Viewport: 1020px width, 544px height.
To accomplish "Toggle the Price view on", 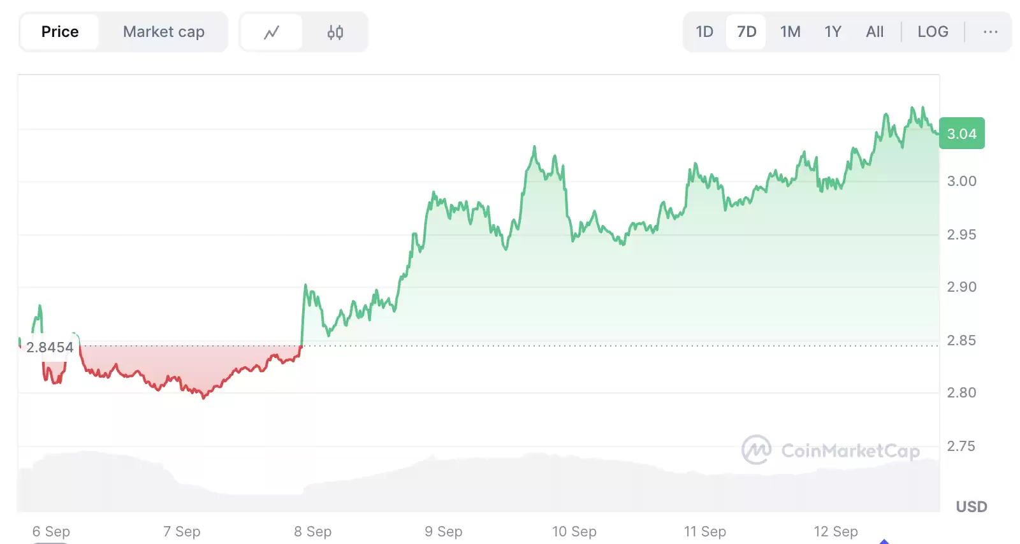I will (60, 31).
